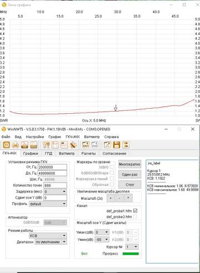Expand the Режим работы КСВ dropdown
The height and width of the screenshot is (273, 200).
click(x=48, y=236)
